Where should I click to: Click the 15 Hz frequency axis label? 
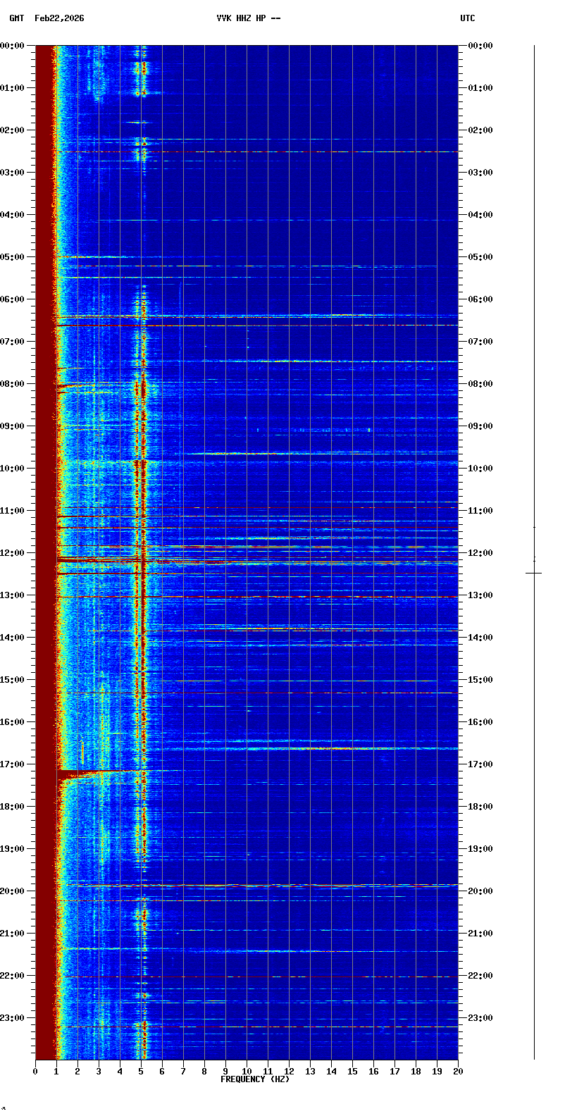coord(352,1072)
